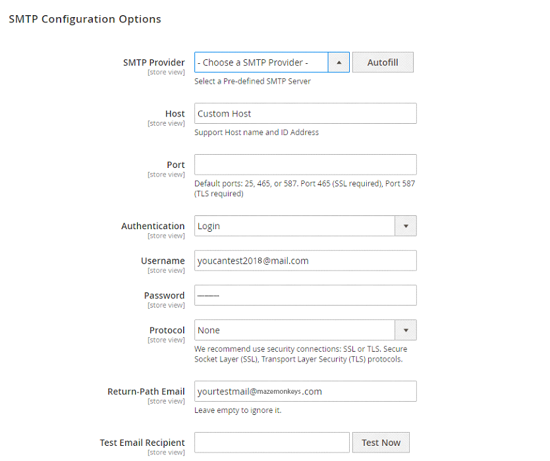Open the SMTP Provider dropdown
The width and height of the screenshot is (550, 461).
pyautogui.click(x=271, y=63)
